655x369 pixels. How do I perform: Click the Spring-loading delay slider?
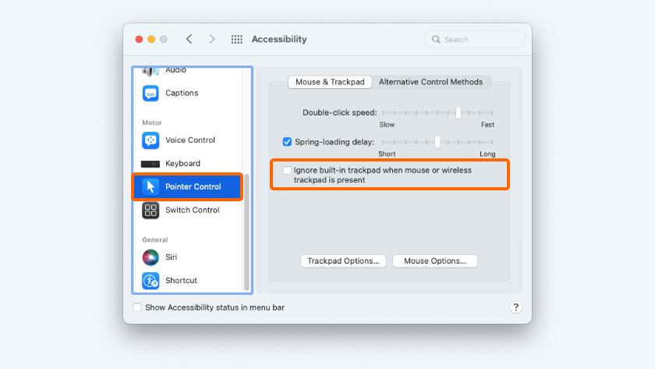[437, 142]
